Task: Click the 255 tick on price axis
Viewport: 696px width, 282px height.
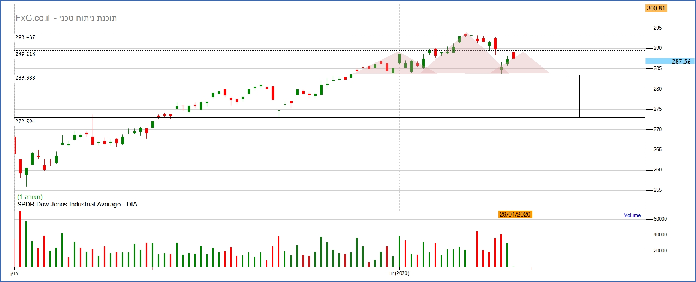Action: [657, 190]
